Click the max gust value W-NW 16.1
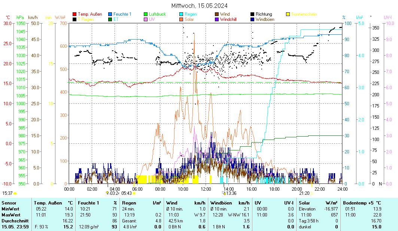398x231 pixels. pyautogui.click(x=239, y=215)
